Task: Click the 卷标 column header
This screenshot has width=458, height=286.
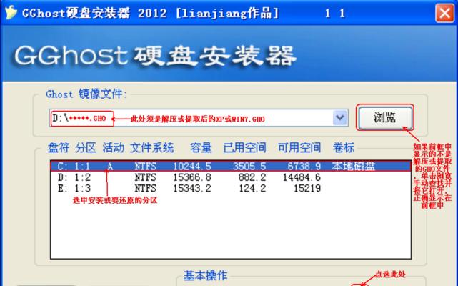Action: click(x=344, y=148)
